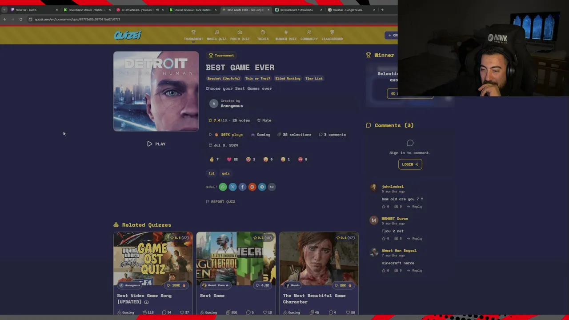Open the Tournament nav item
The height and width of the screenshot is (320, 569).
(x=193, y=35)
